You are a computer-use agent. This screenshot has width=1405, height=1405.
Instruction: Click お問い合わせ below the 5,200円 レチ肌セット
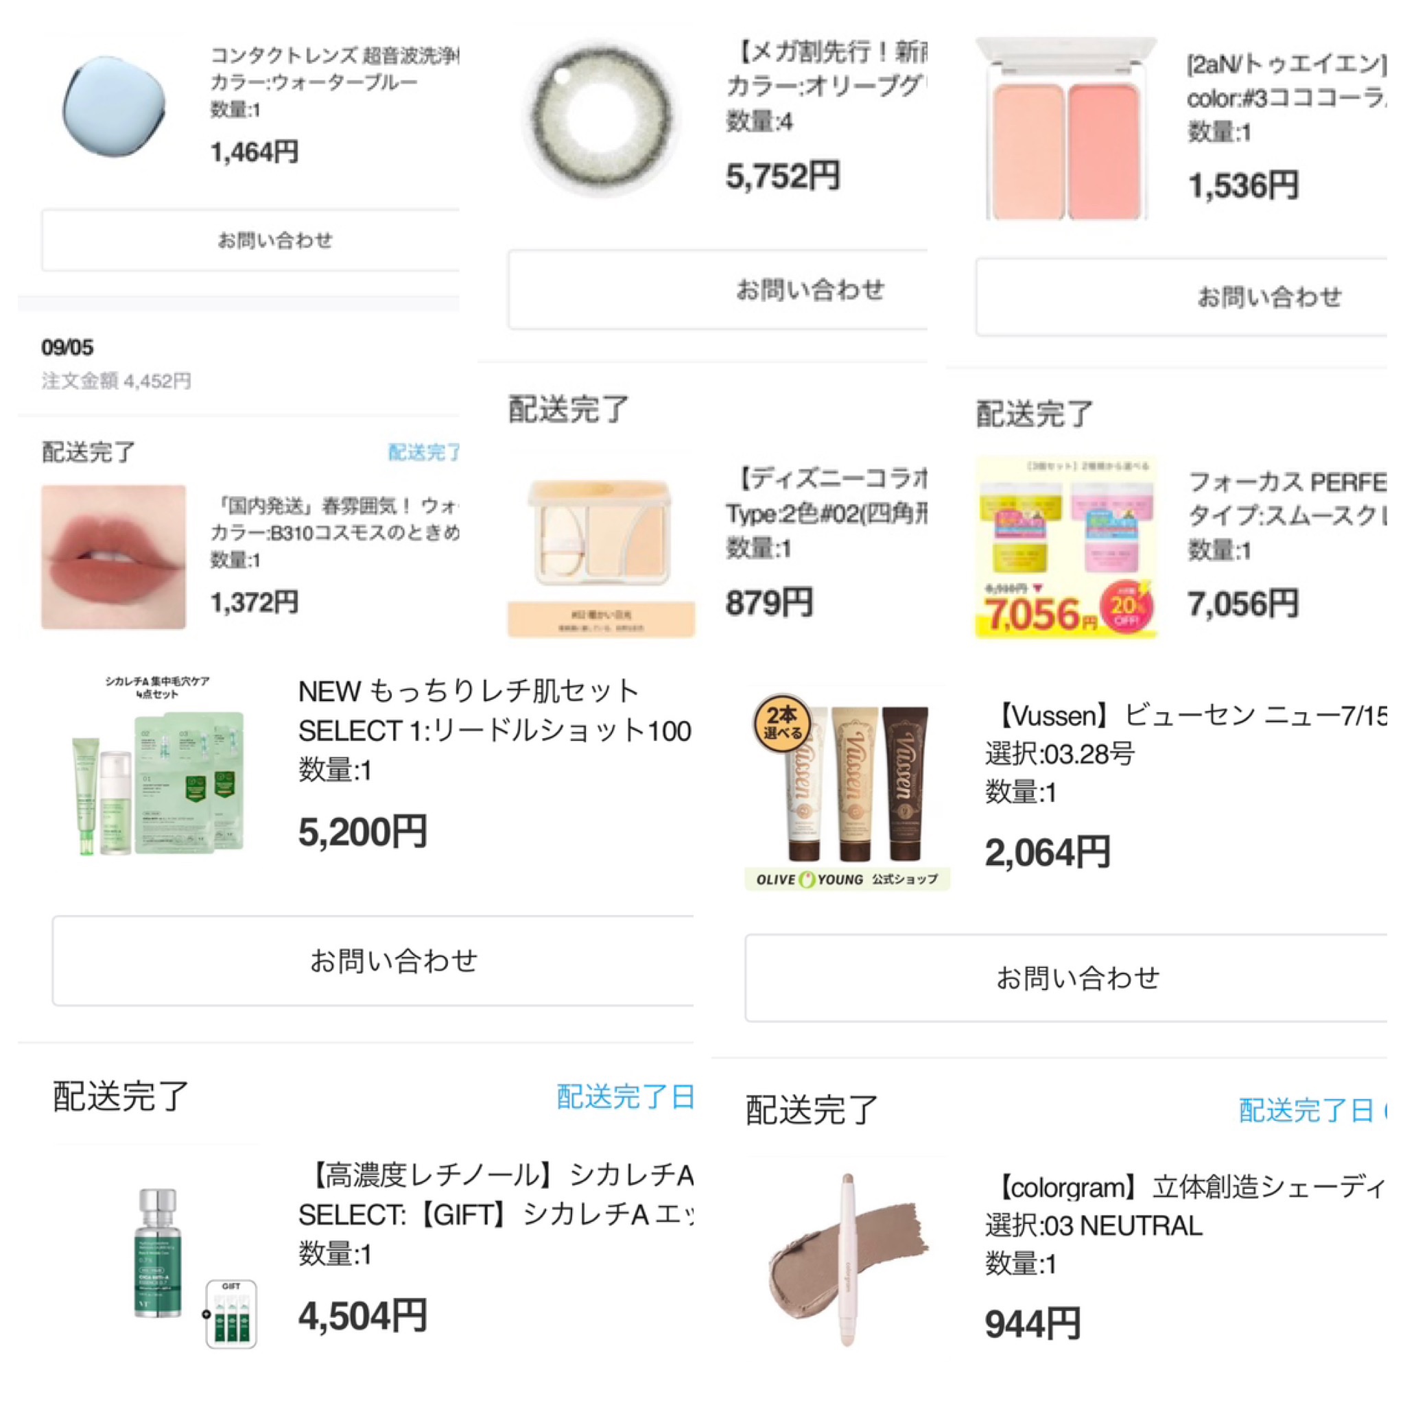coord(373,960)
